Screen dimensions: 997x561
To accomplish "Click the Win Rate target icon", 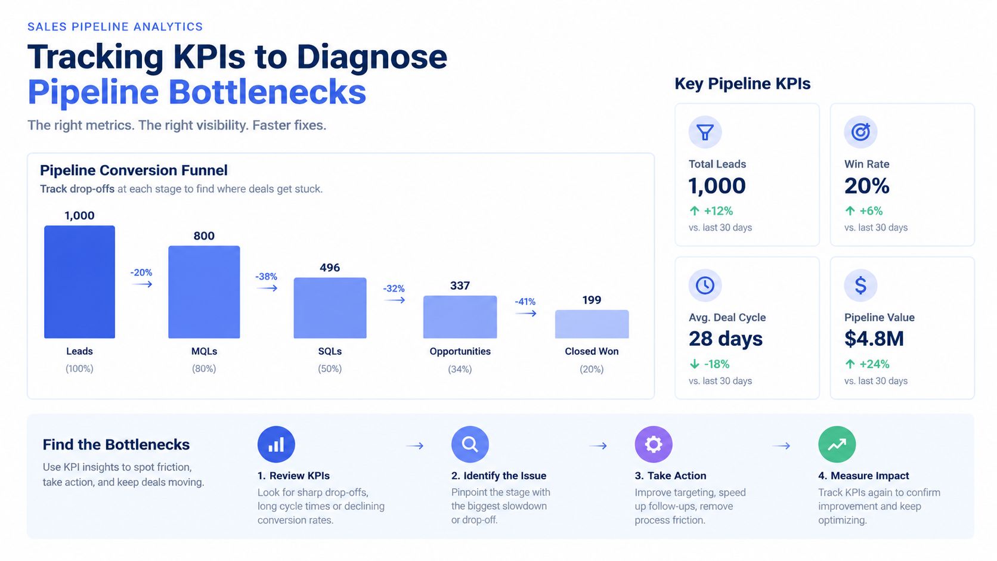I will point(860,132).
